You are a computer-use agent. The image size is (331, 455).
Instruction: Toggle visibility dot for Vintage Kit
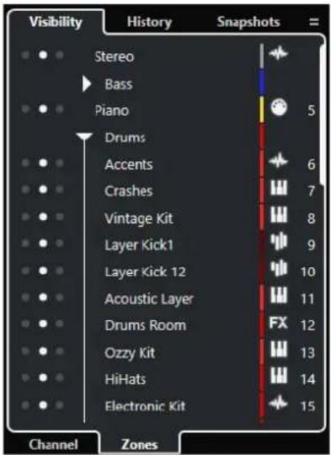pyautogui.click(x=43, y=217)
